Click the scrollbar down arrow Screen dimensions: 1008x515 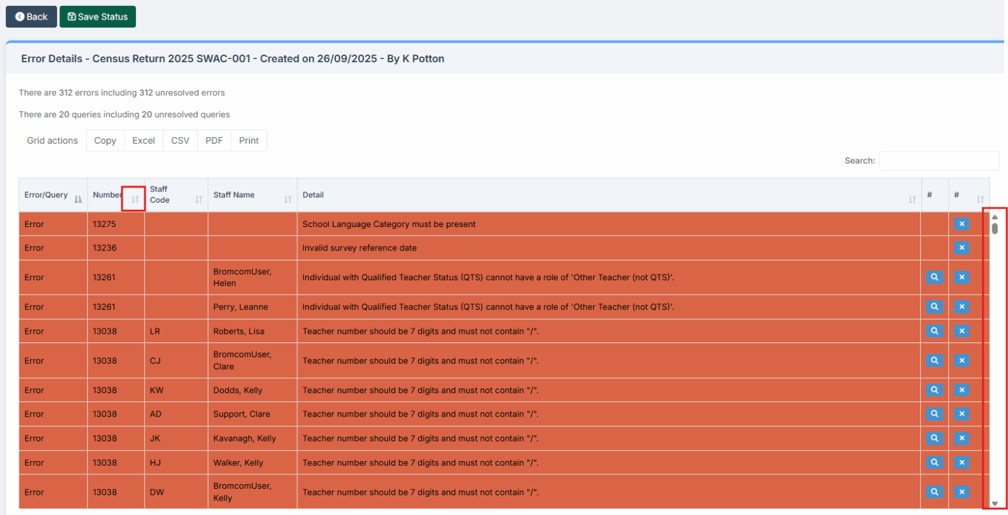click(994, 504)
